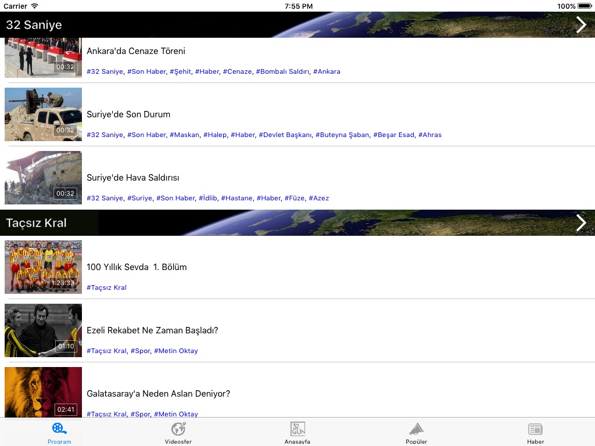Tap the #Buteyna Şaban hashtag
595x446 pixels.
click(x=342, y=135)
